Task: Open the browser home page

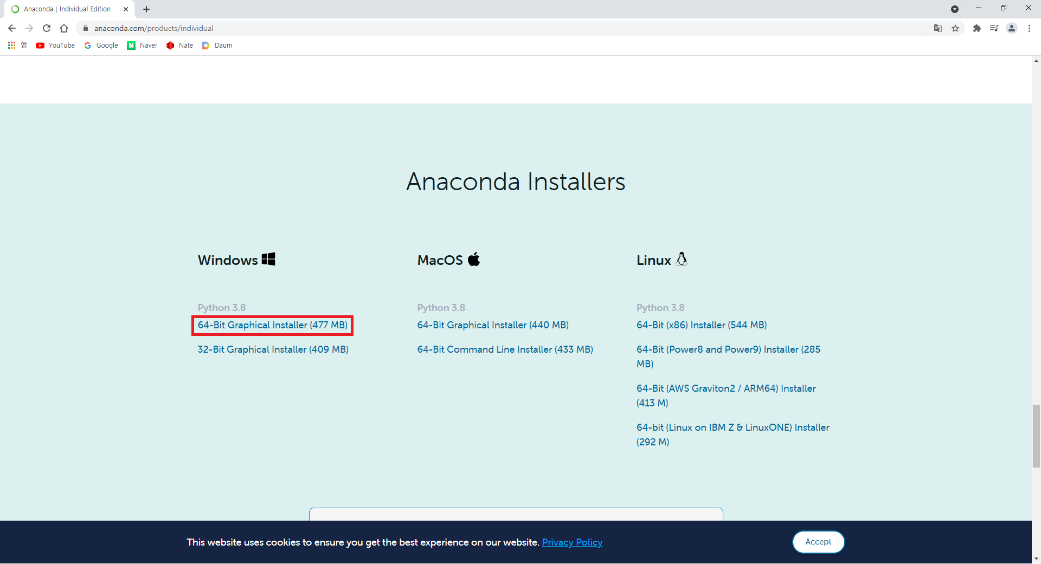Action: click(64, 28)
